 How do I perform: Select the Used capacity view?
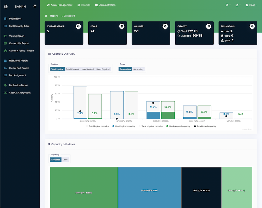click(65, 159)
